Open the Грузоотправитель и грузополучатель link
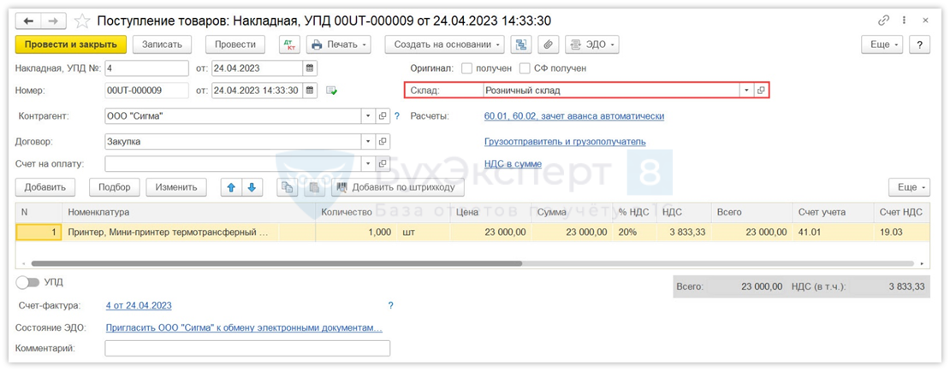Image resolution: width=950 pixels, height=371 pixels. [x=565, y=142]
